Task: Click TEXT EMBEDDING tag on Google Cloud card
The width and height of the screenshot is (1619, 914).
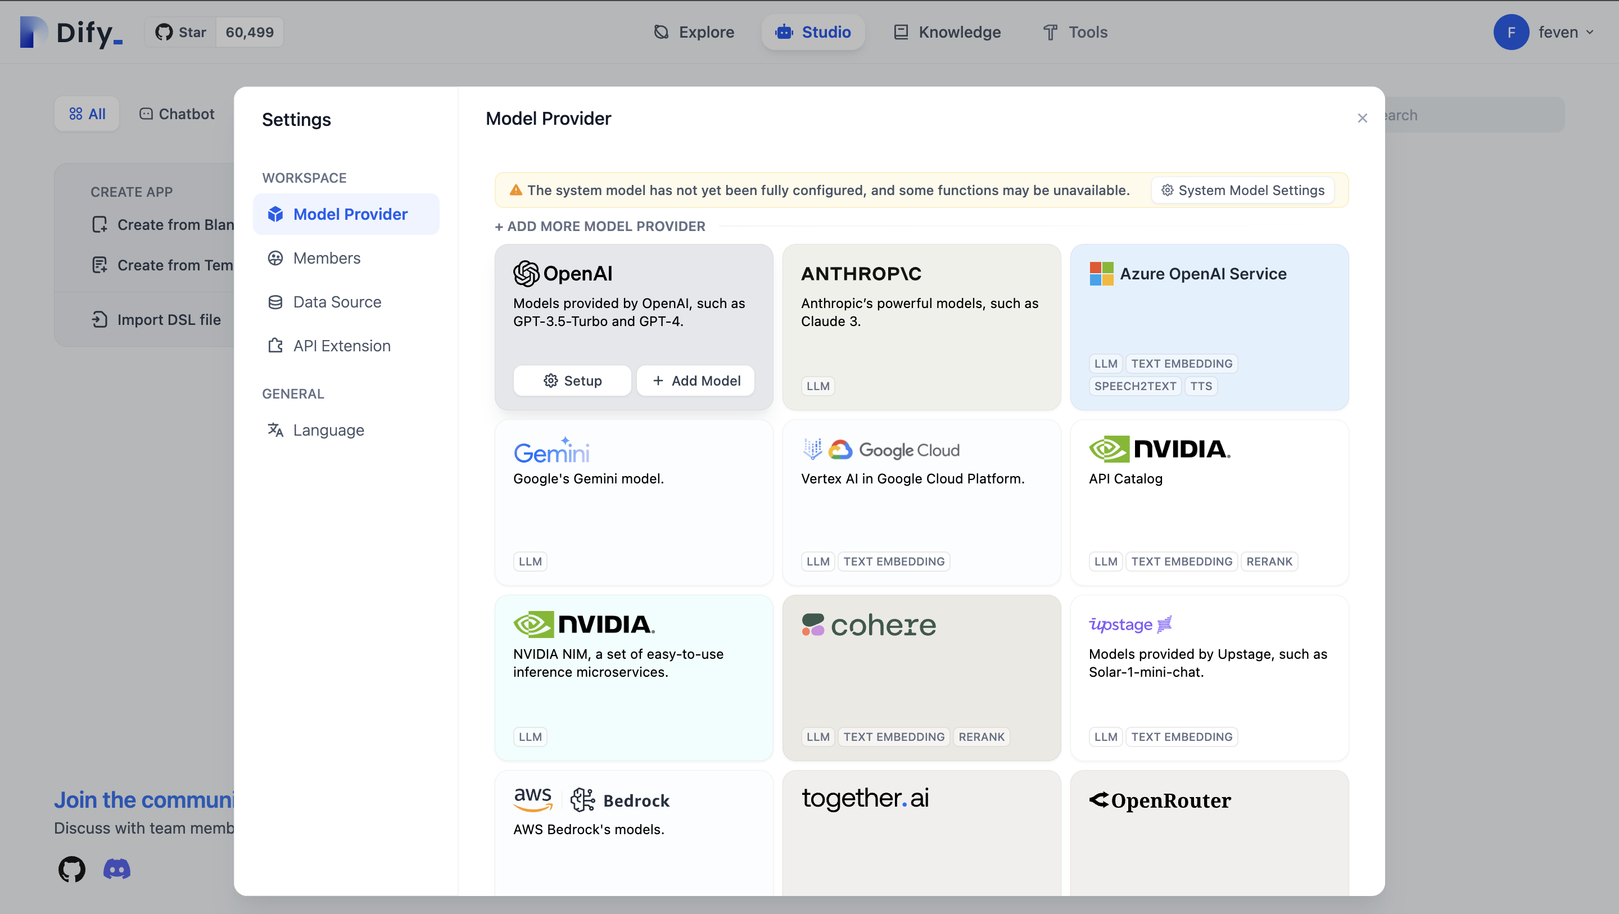Action: 894,562
